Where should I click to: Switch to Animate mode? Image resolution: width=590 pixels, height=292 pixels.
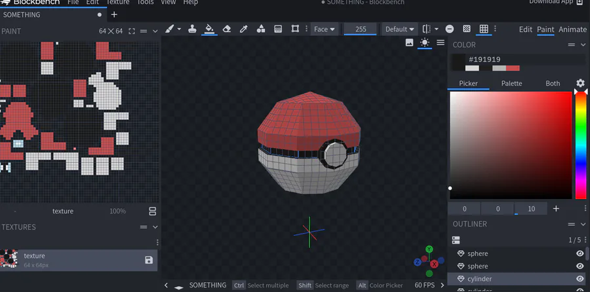[573, 29]
